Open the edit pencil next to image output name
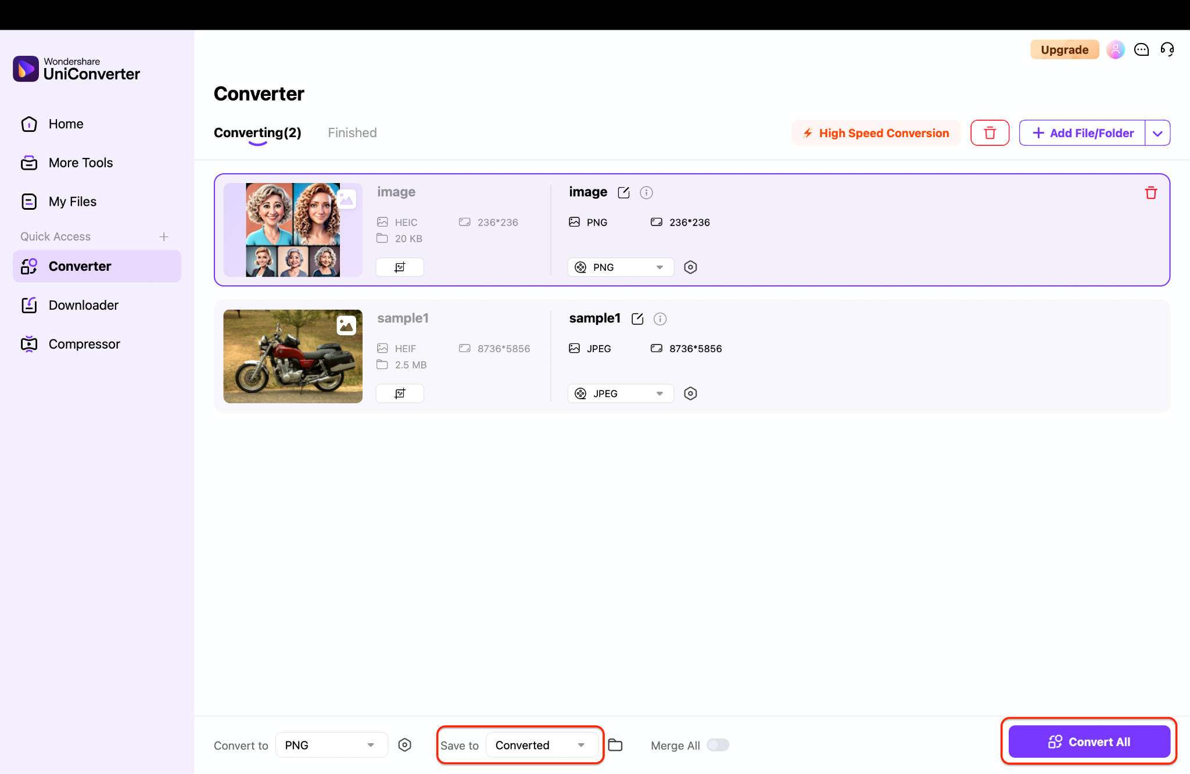1190x774 pixels. coord(623,192)
